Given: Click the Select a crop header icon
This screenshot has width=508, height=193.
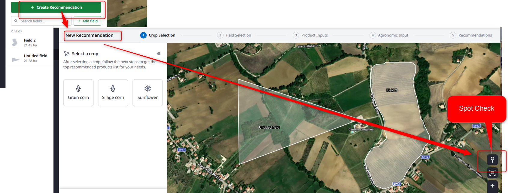Looking at the screenshot, I should click(x=67, y=54).
